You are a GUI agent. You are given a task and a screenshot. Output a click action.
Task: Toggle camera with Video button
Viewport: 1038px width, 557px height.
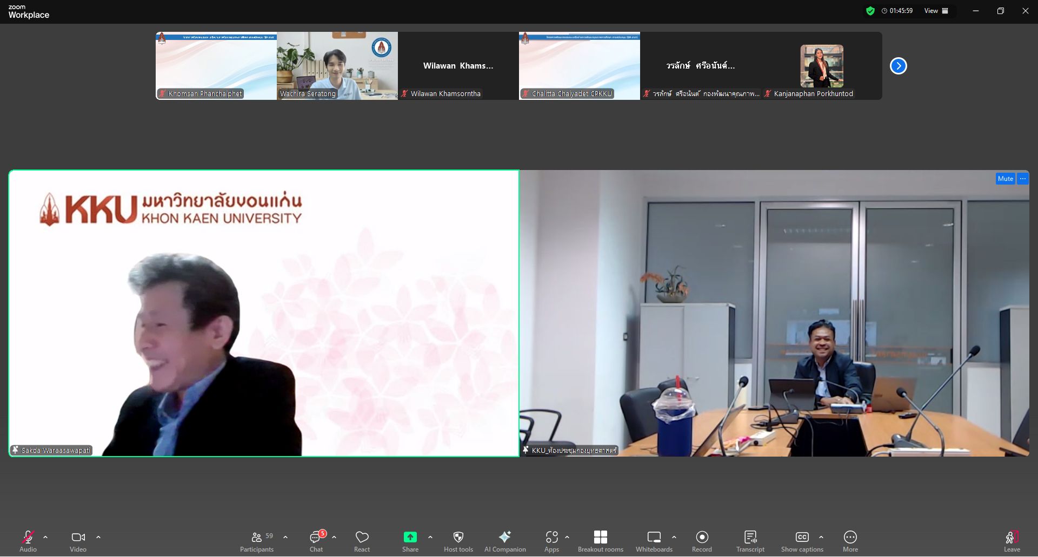[x=78, y=541]
